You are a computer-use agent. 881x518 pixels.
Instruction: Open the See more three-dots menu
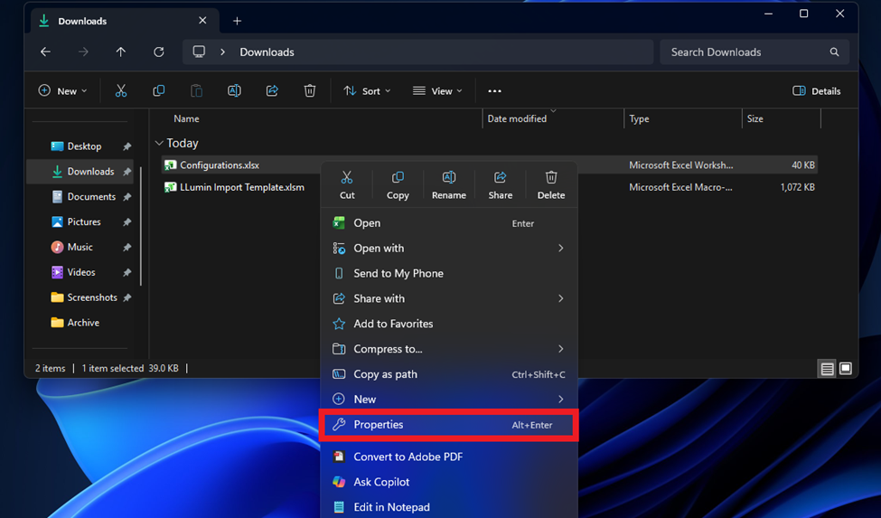coord(494,91)
